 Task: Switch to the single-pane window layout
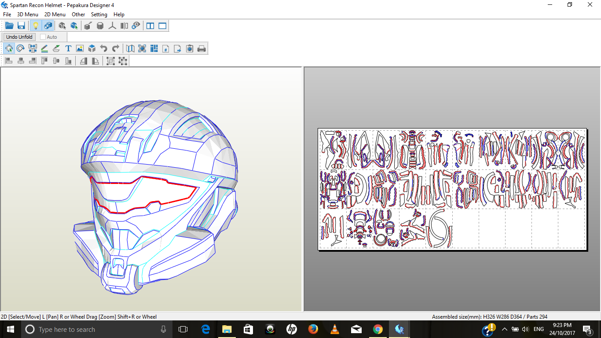click(162, 26)
